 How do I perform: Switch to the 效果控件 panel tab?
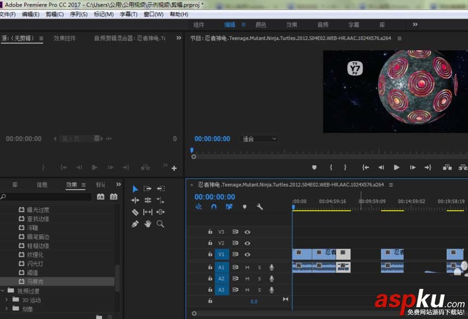point(65,38)
